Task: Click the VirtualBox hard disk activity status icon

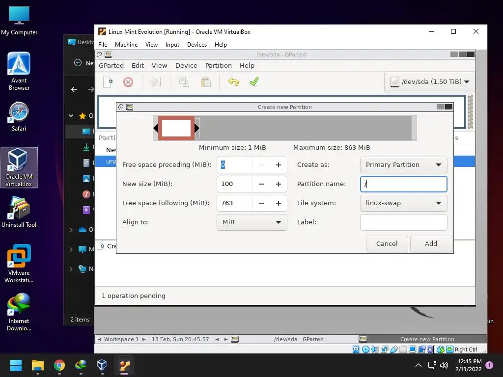Action: tap(356, 350)
